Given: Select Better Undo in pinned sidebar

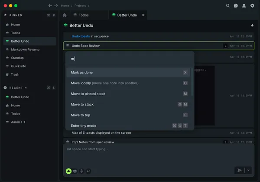Looking at the screenshot, I should [29, 41].
